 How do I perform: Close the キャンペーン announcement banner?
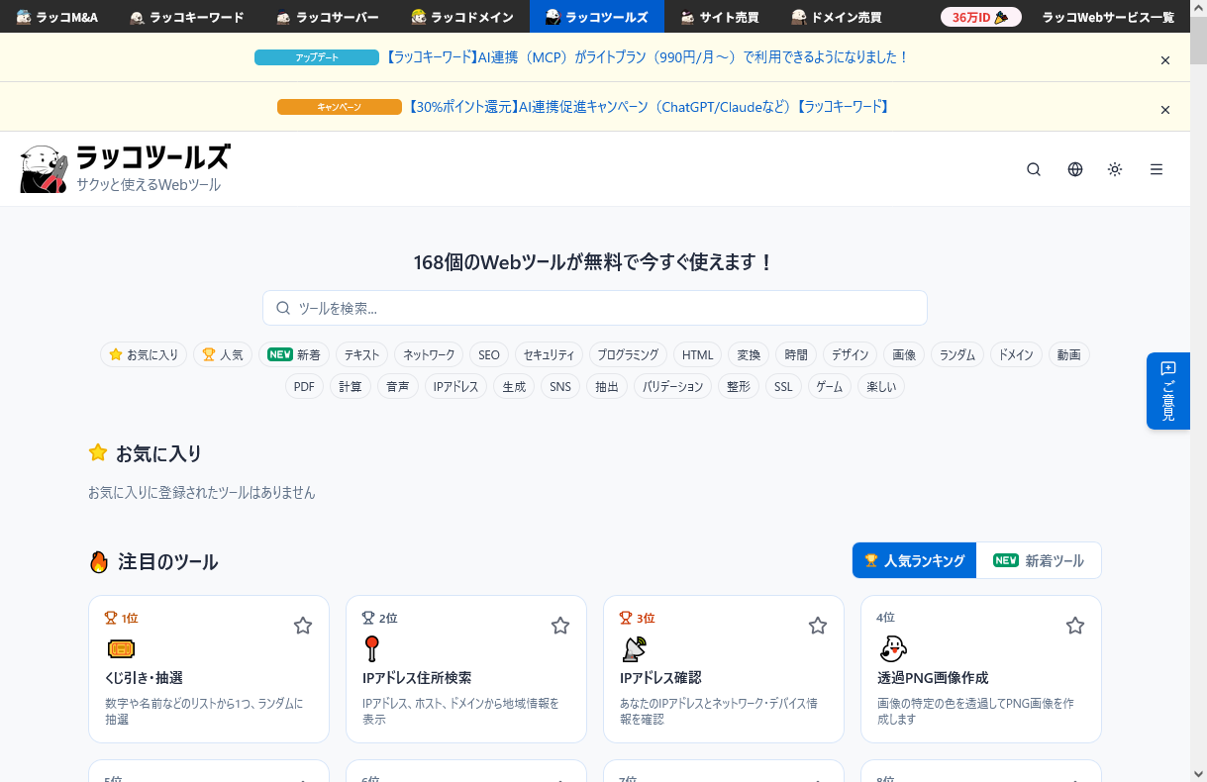click(x=1165, y=110)
